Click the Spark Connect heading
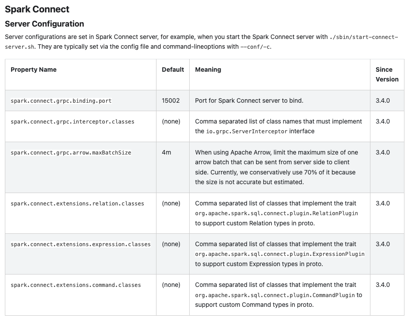The image size is (408, 321). tap(37, 9)
